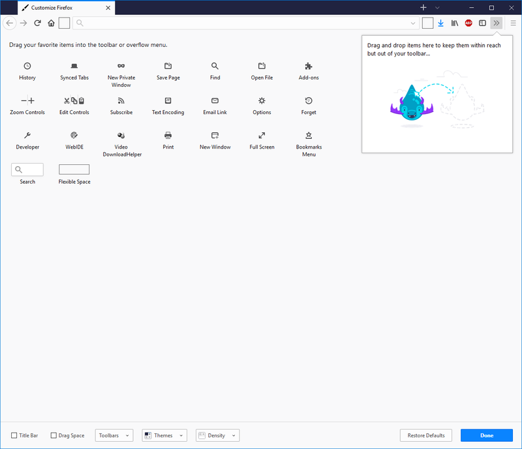Click the Subscribe RSS feed icon

[x=121, y=100]
